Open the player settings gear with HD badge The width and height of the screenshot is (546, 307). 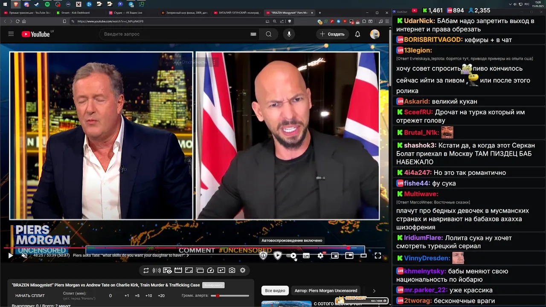321,255
